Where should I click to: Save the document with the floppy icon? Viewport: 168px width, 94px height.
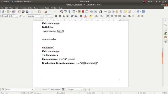click(x=13, y=11)
